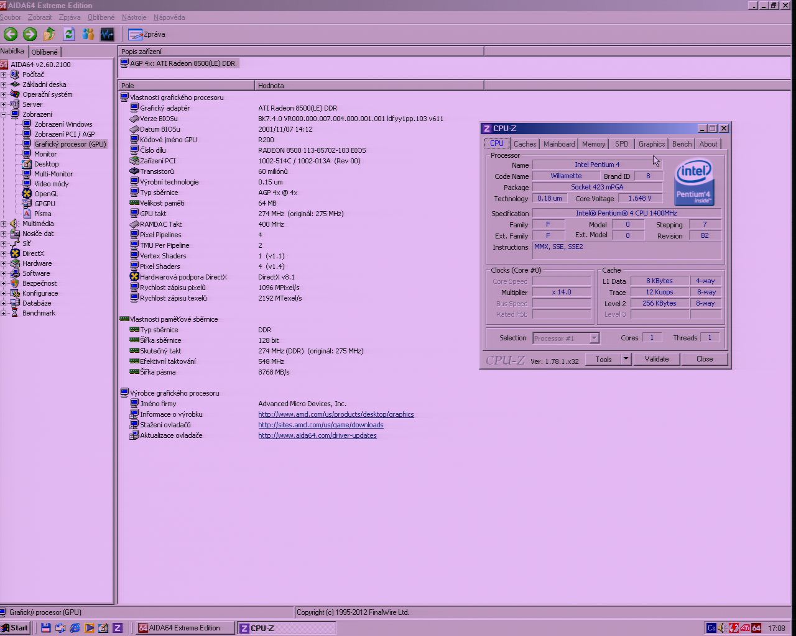Switch to CPU-Z Bench tab
The image size is (796, 636).
(682, 144)
